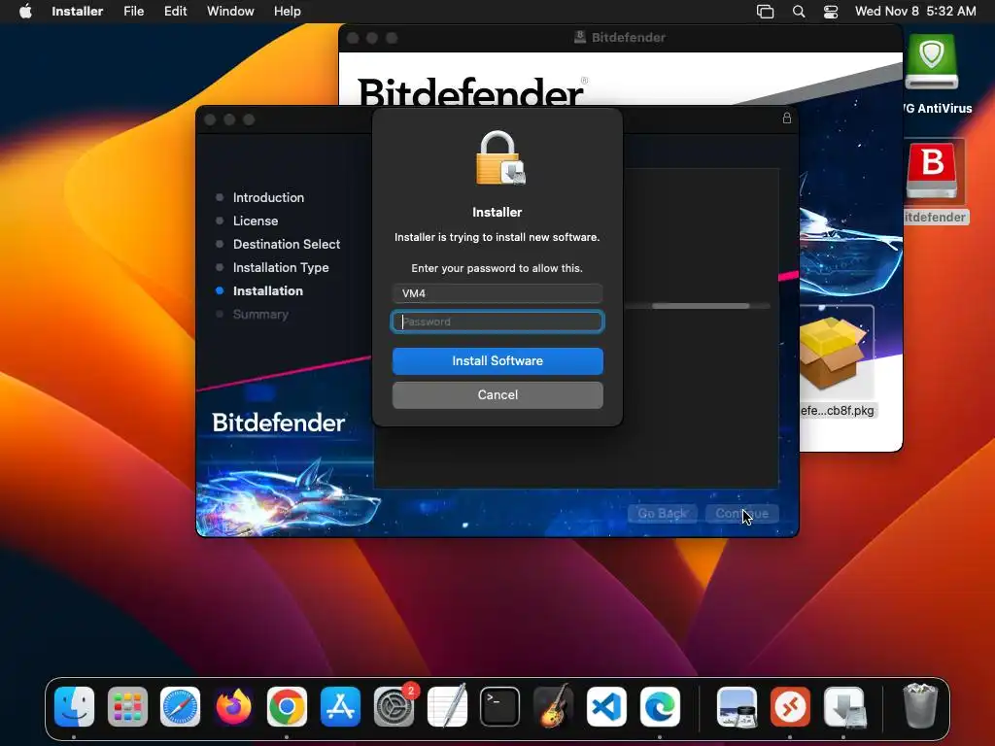Screen dimensions: 995x746
Task: Click Install Software button
Action: (x=497, y=361)
